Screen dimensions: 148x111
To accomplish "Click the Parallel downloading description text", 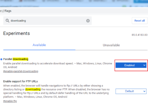I will 58,65.
